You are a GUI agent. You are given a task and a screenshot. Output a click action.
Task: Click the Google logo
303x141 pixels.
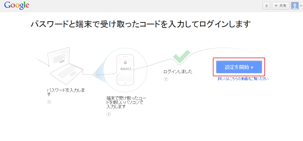click(17, 6)
